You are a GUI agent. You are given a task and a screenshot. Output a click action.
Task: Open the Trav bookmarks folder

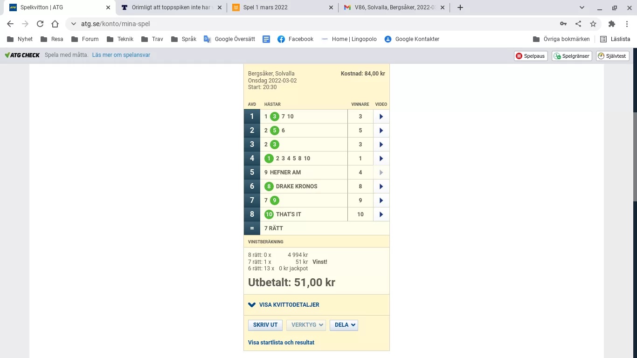click(x=152, y=39)
